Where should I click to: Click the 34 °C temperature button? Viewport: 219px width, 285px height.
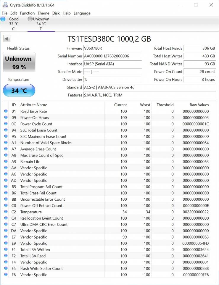[19, 90]
